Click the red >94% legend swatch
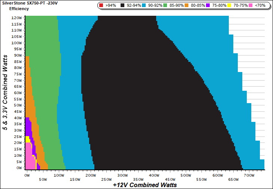The width and height of the screenshot is (273, 189). click(x=101, y=6)
